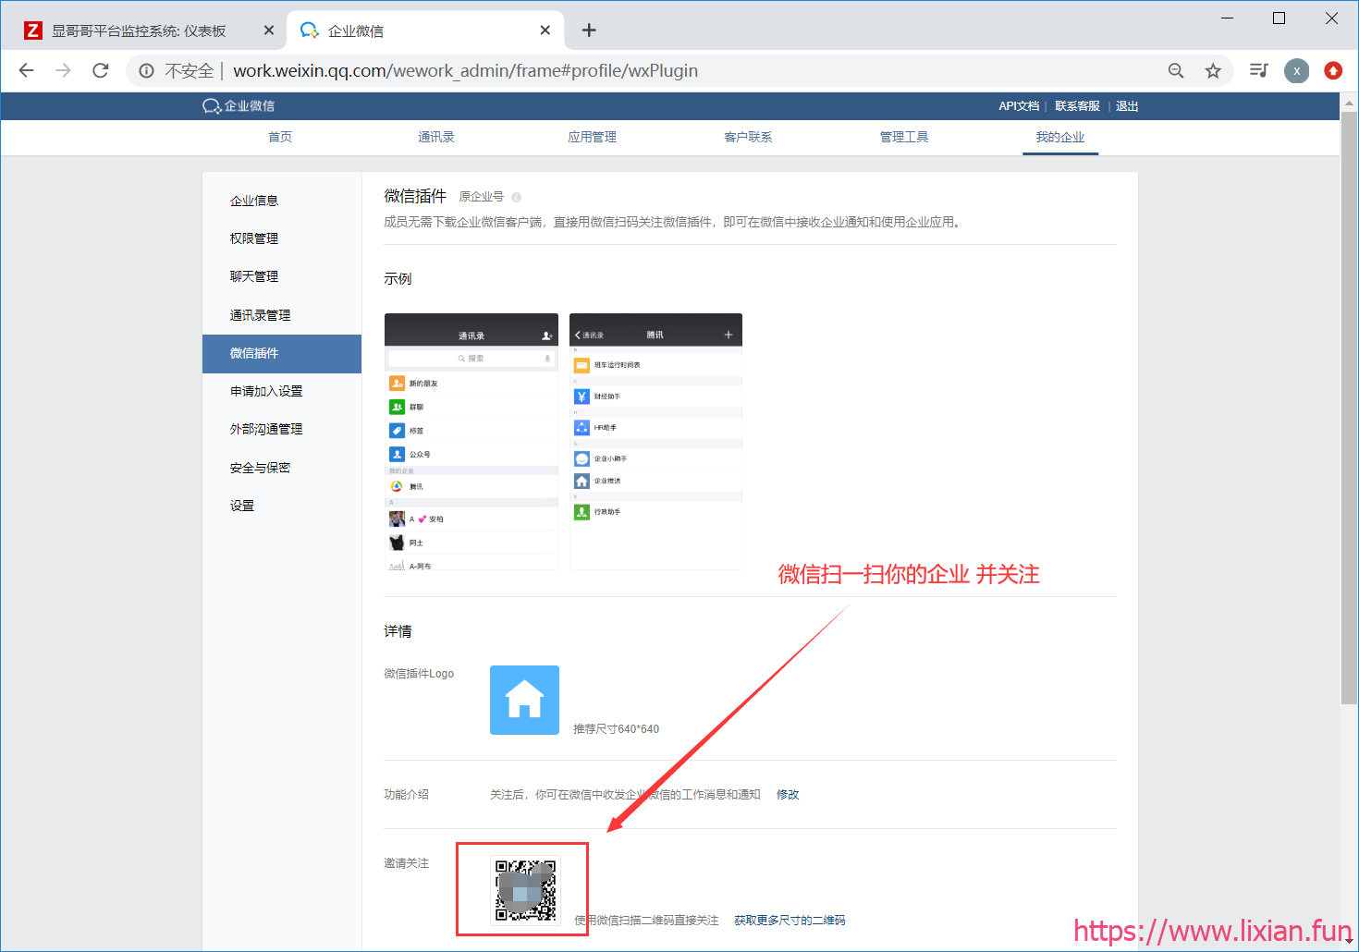Bookmark this page with the star icon
The width and height of the screenshot is (1359, 952).
(1213, 71)
